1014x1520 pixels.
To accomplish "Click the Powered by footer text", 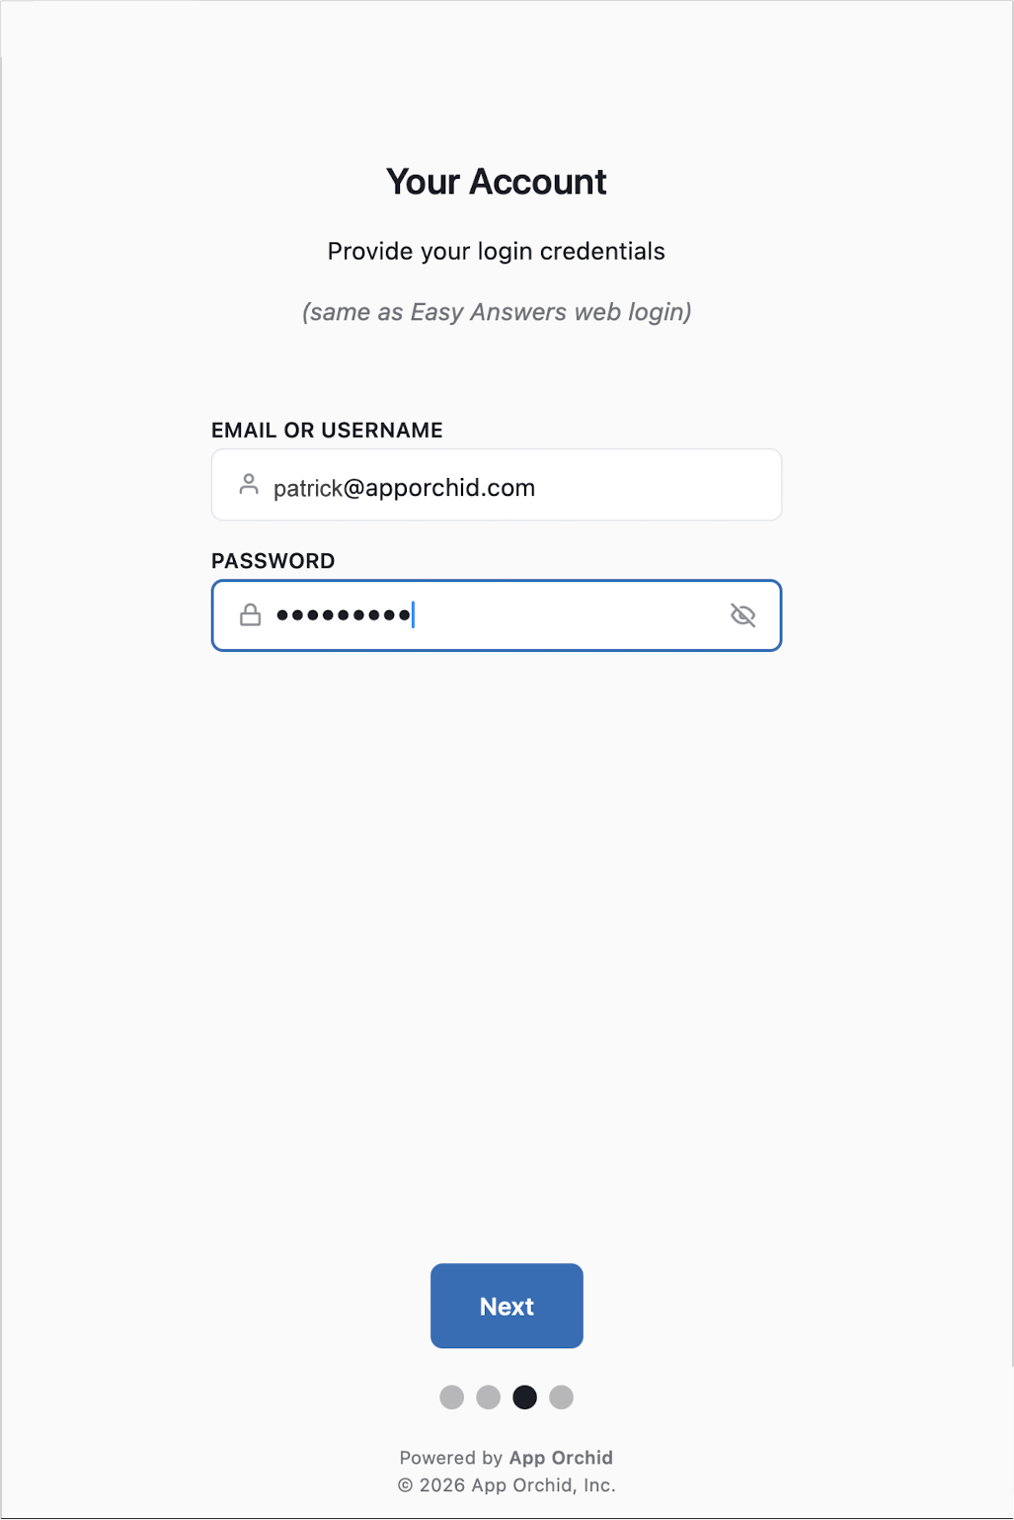I will [451, 1458].
